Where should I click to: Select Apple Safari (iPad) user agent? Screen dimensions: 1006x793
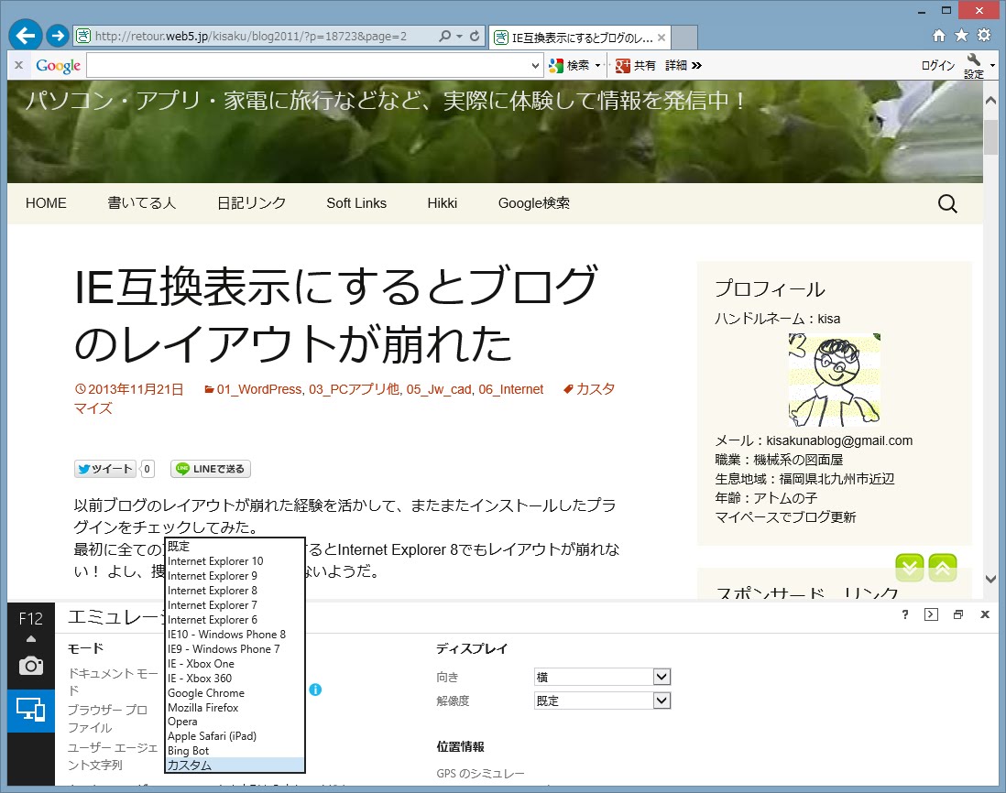click(235, 736)
